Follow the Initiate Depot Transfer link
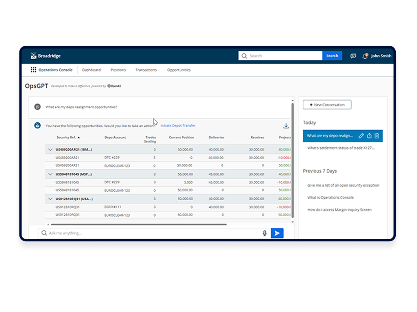The image size is (417, 312). (178, 126)
